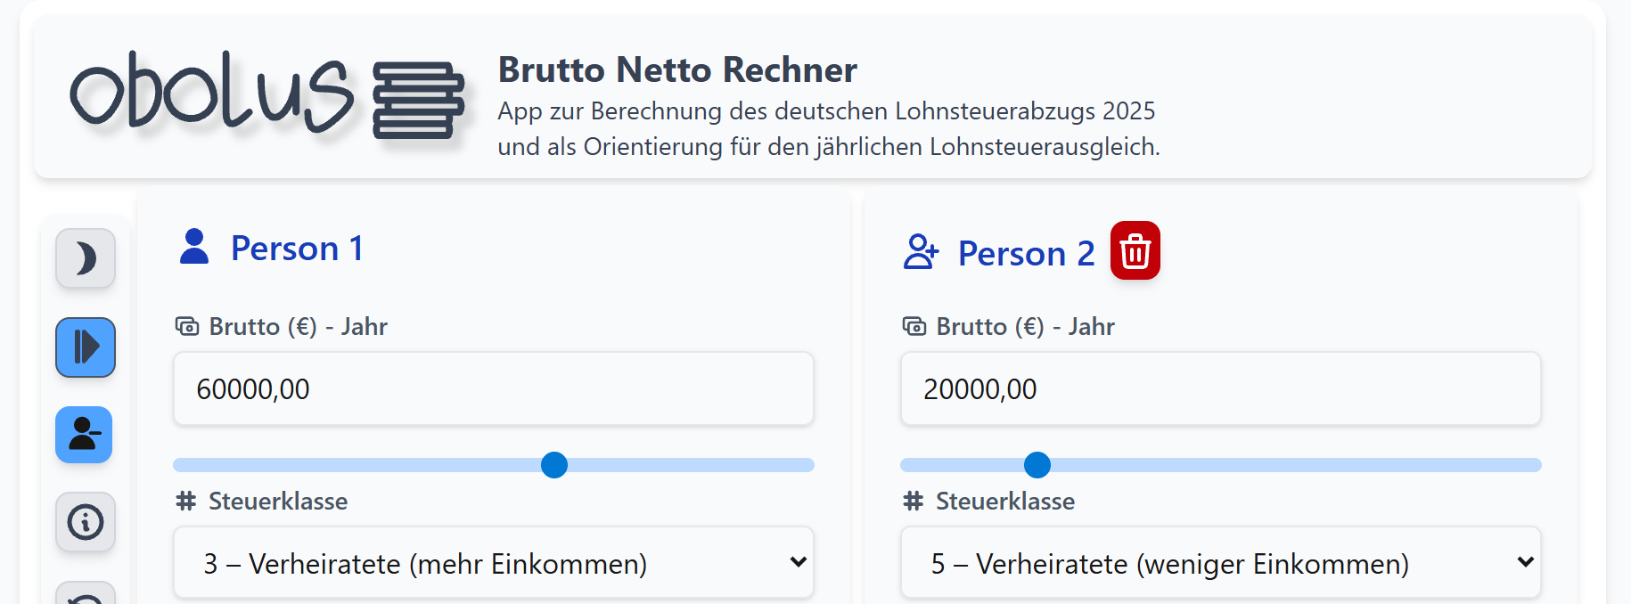The image size is (1631, 604).
Task: Click the Person 2 add-user icon
Action: pos(921,252)
